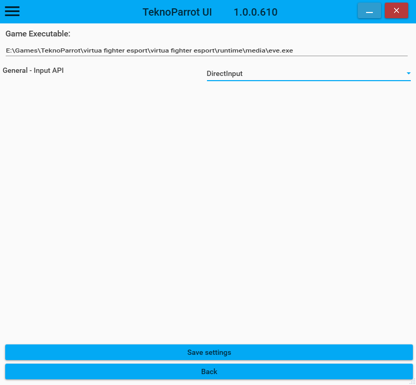Image resolution: width=416 pixels, height=385 pixels.
Task: Click the version number 1.0.0.610
Action: [255, 12]
